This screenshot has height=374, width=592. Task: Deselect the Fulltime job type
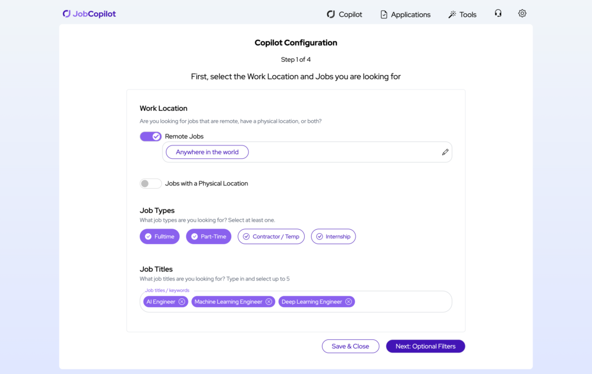click(x=160, y=236)
